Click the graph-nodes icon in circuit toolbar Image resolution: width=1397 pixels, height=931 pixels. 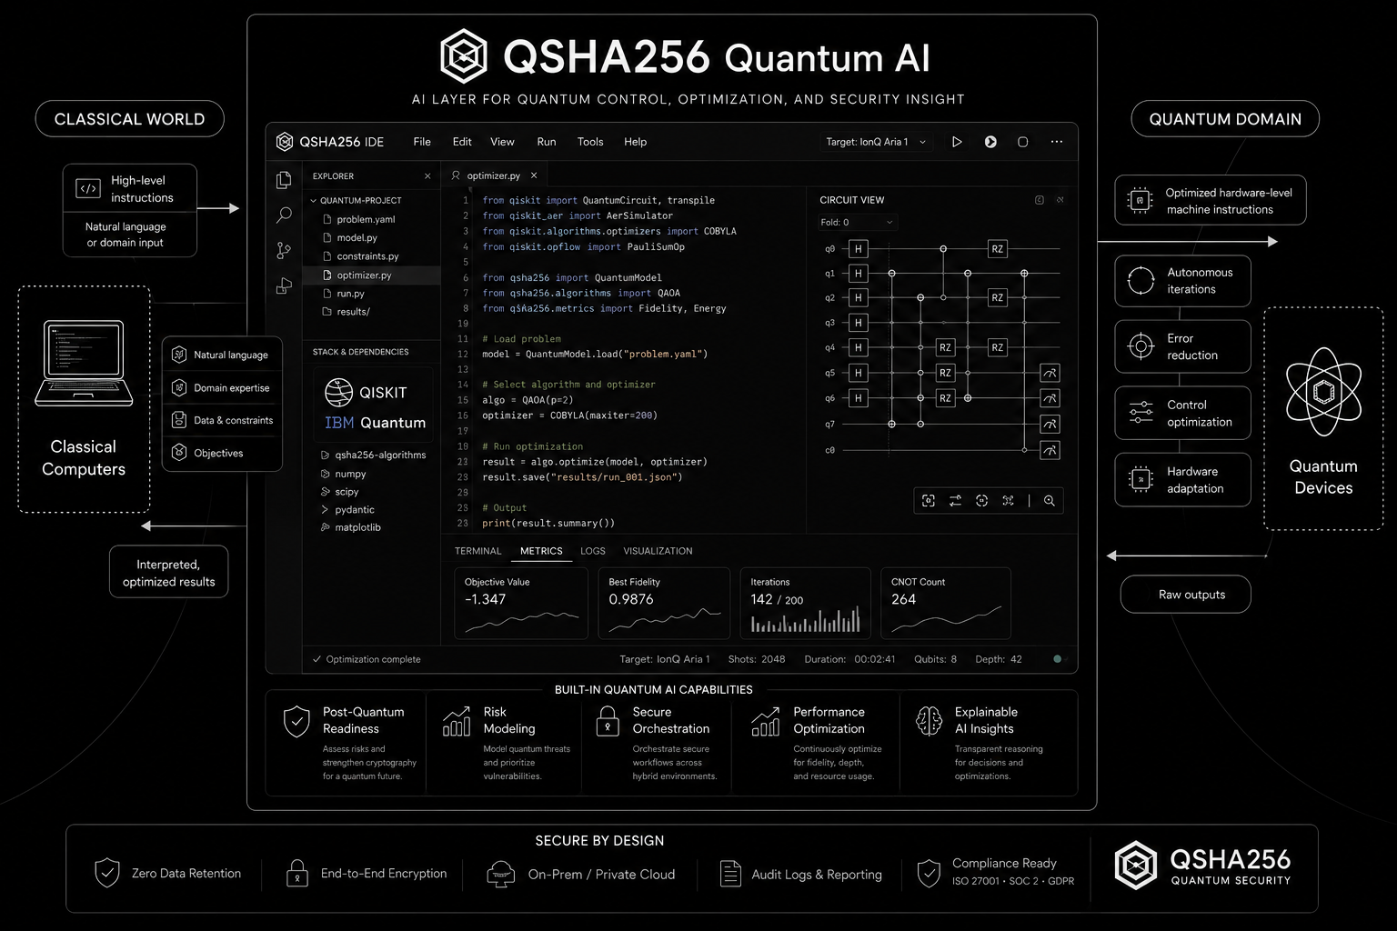pos(1008,501)
